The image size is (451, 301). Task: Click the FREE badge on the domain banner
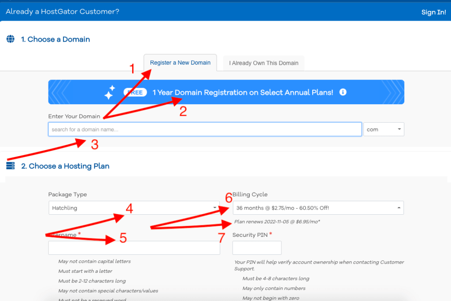click(135, 92)
